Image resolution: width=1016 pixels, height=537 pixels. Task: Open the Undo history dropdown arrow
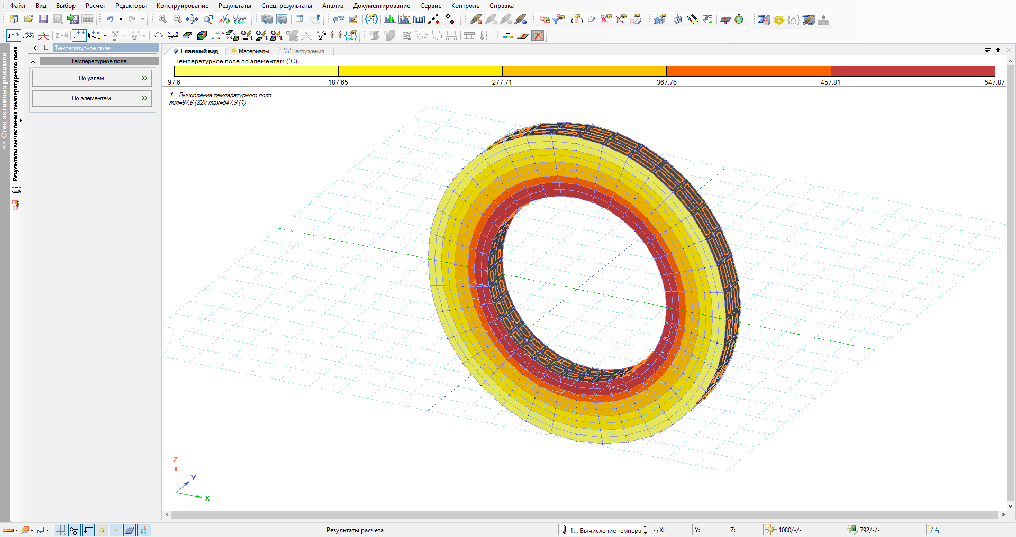coord(121,20)
